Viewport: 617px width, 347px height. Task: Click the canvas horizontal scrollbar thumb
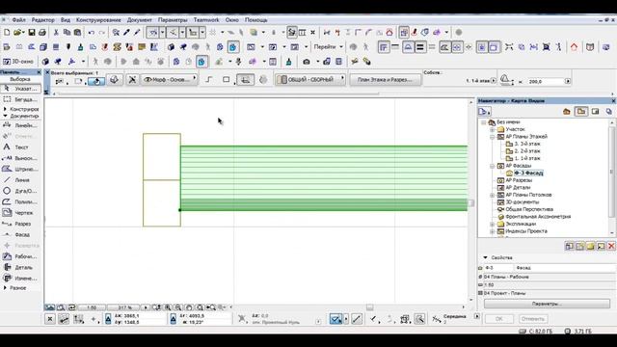[370, 307]
